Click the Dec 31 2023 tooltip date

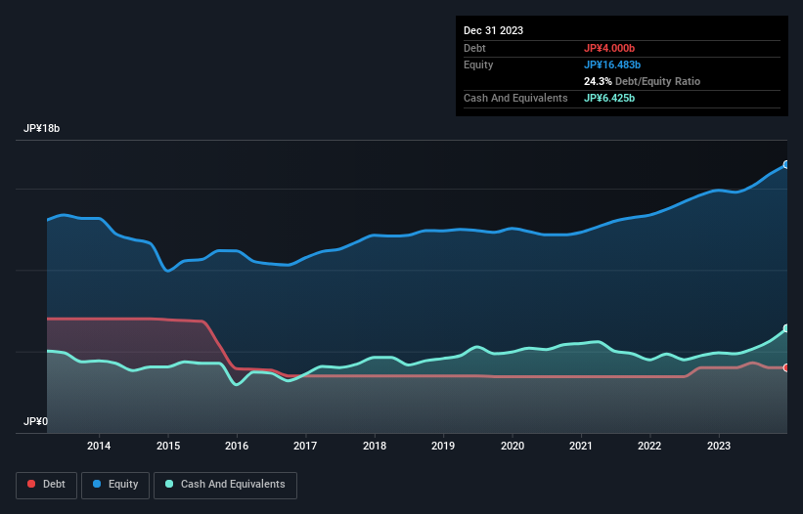point(493,30)
